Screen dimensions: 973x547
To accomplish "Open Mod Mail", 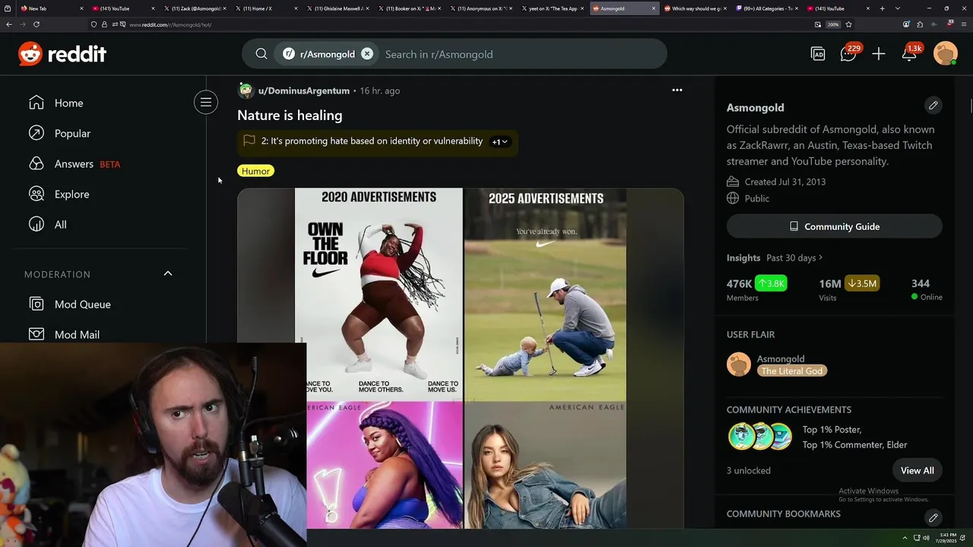I will coord(77,334).
